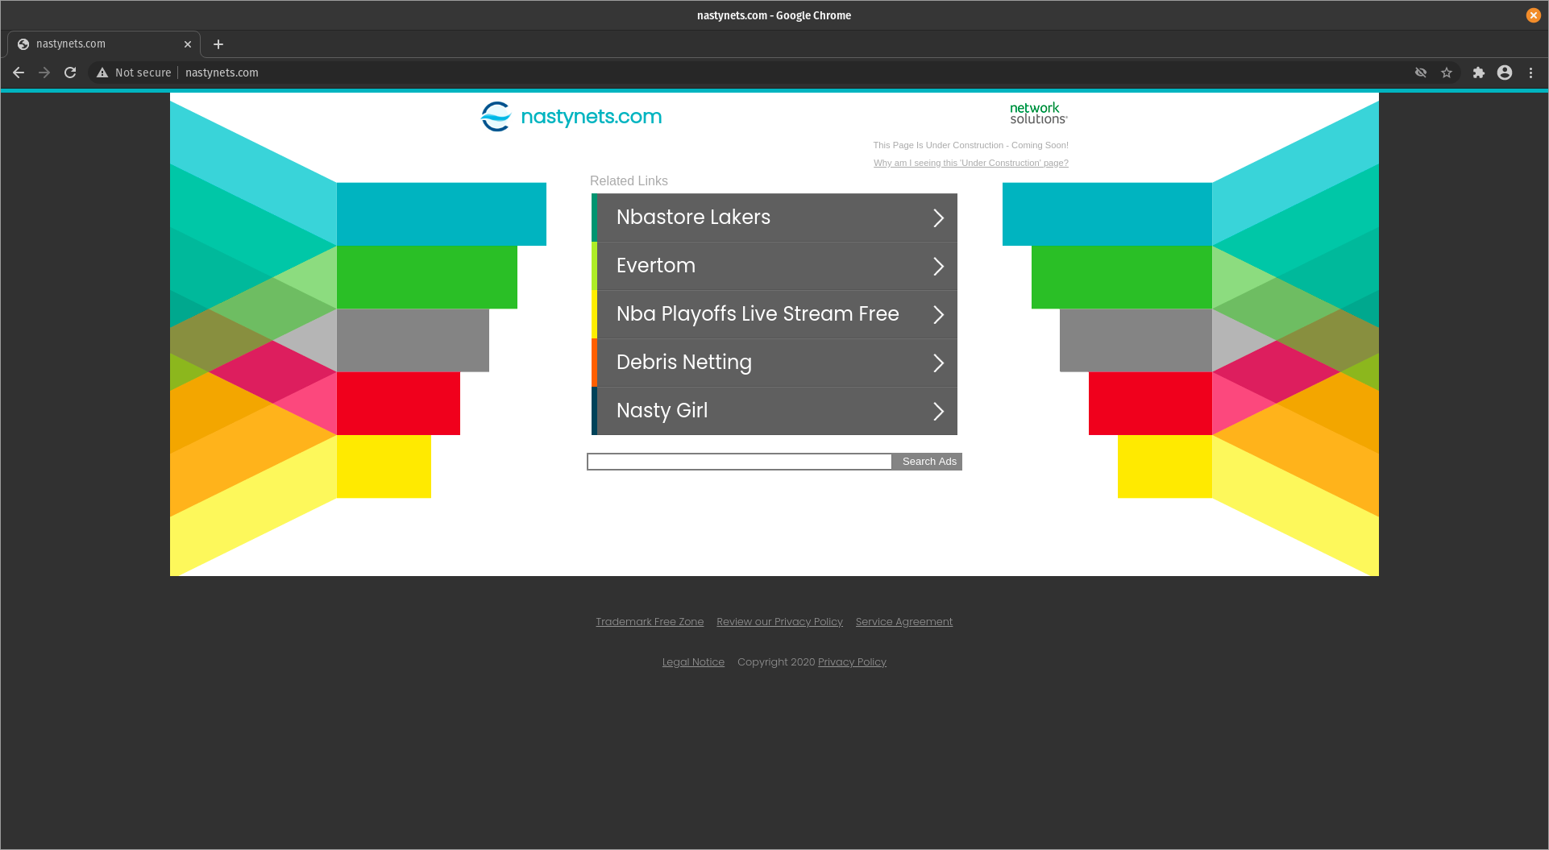Image resolution: width=1549 pixels, height=850 pixels.
Task: Select the nastynets.com browser tab
Action: 103,44
